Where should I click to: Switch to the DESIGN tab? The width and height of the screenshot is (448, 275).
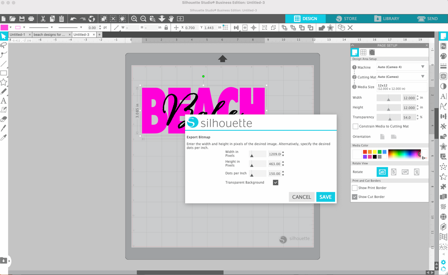click(x=305, y=18)
